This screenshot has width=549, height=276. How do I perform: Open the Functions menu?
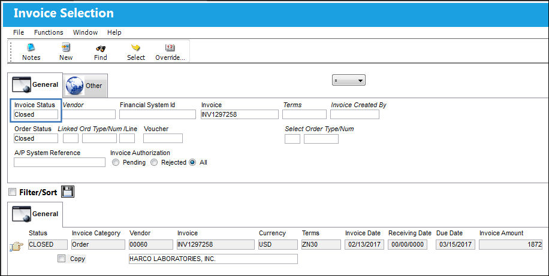[x=49, y=32]
